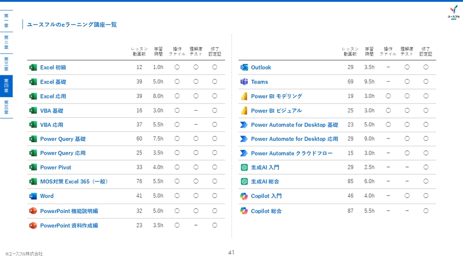Switch to the 第一章 chapter tab
This screenshot has width=463, height=260.
(6, 21)
